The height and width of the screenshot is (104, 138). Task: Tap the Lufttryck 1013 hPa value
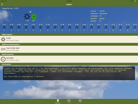[x=102, y=11]
